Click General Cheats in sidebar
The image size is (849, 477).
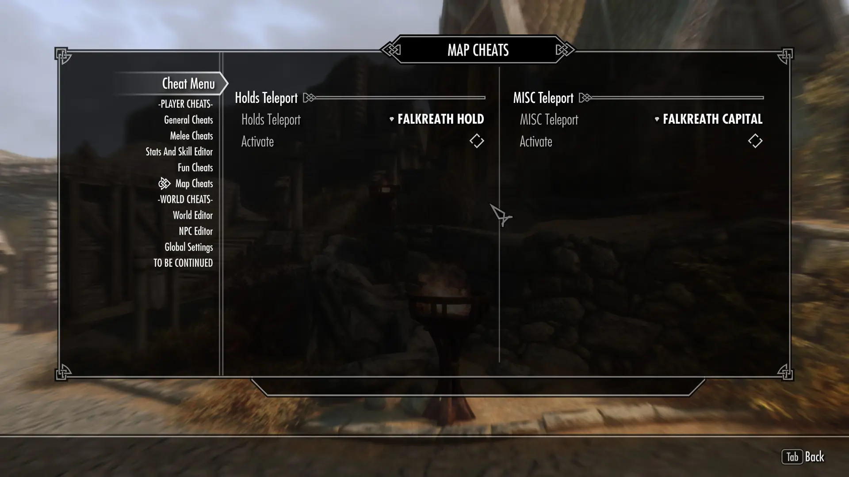coord(188,119)
